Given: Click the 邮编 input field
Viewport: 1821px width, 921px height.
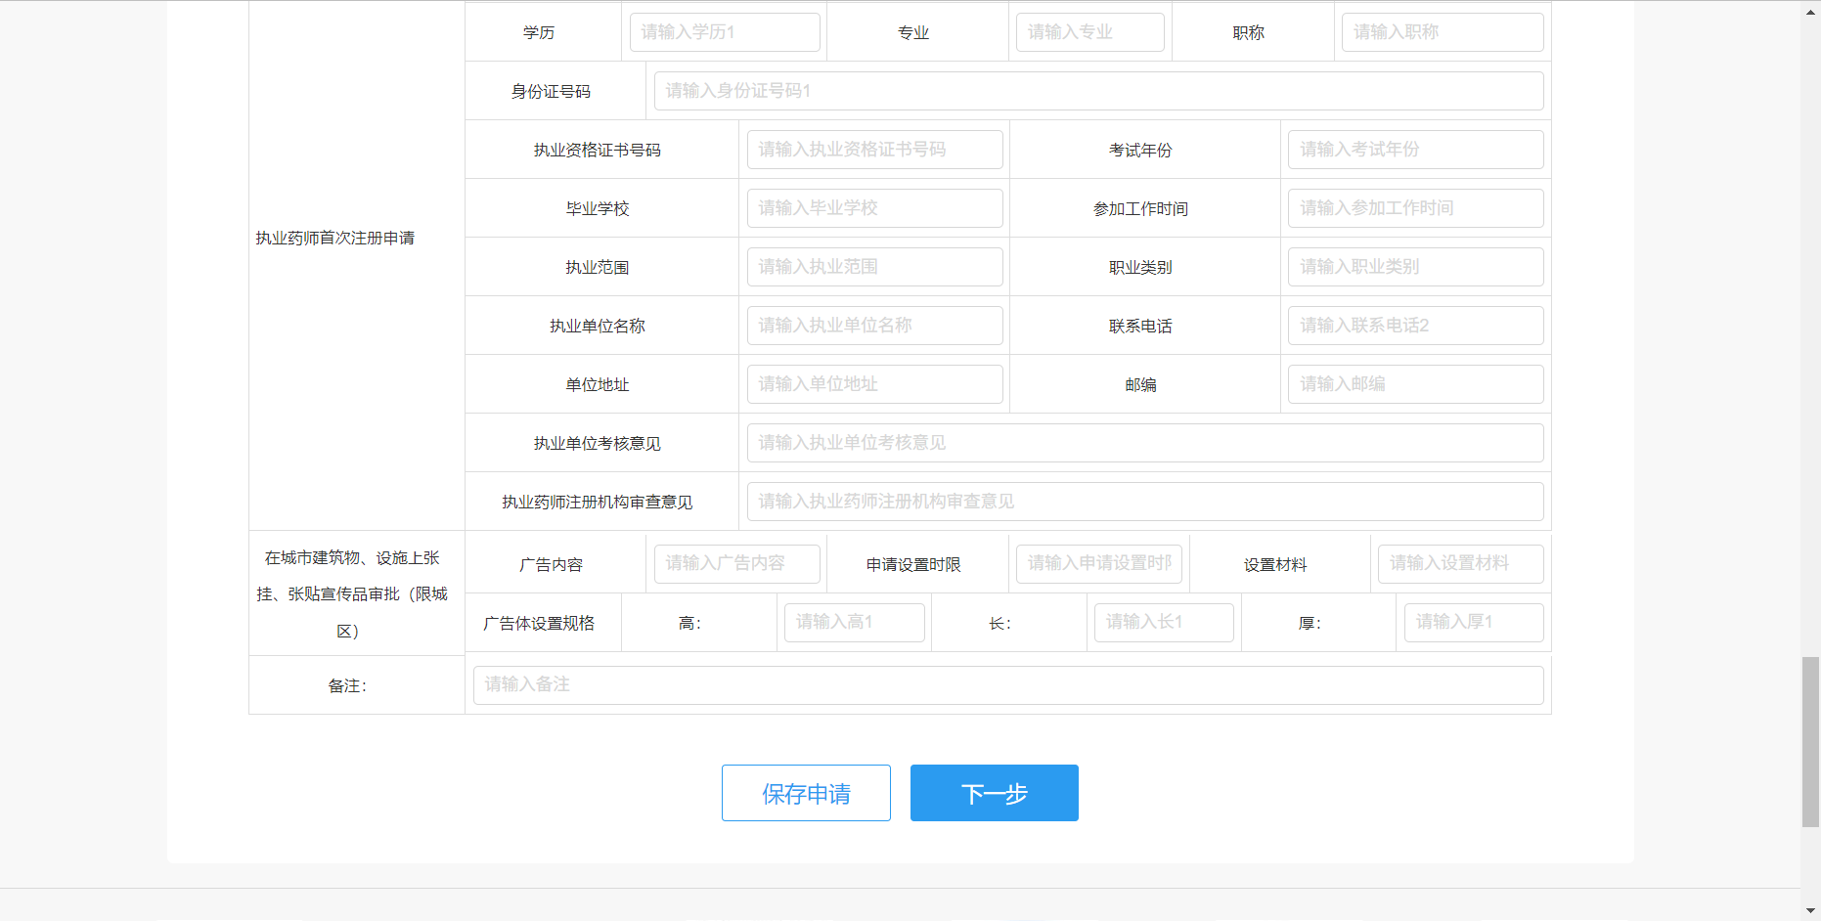Looking at the screenshot, I should 1415,384.
